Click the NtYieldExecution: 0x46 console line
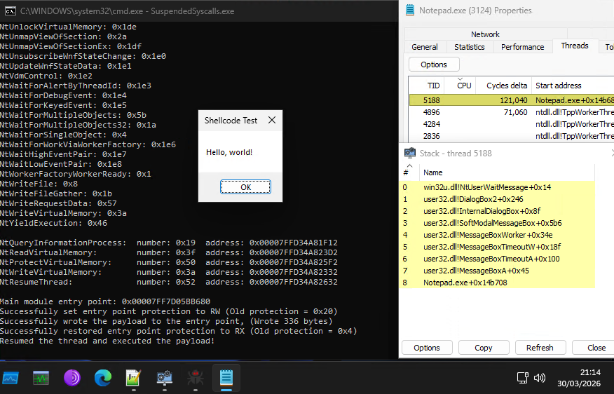Screen dimensions: 614x394 (x=54, y=223)
